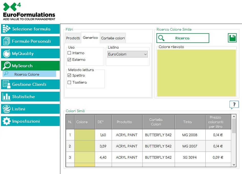Open the Gestione Clienti menu

(30, 84)
